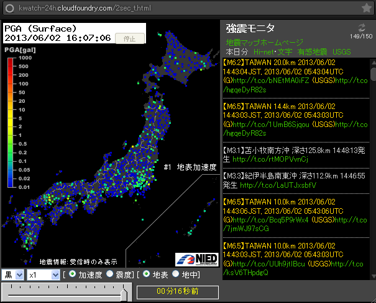Open 地震マップホームページ link
376x303 pixels.
coord(265,42)
